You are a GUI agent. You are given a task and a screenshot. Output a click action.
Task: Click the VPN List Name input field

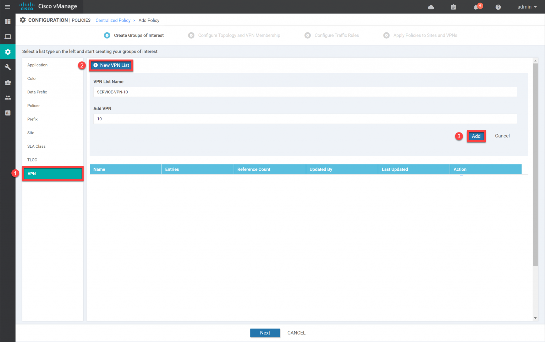(305, 92)
